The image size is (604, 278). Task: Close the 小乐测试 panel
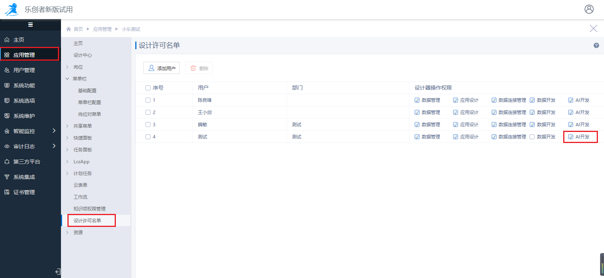[x=593, y=29]
